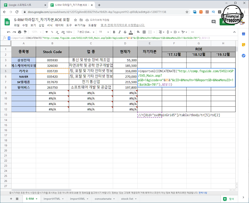
Task: Switch to concatenate sheet tab
Action: (103, 199)
